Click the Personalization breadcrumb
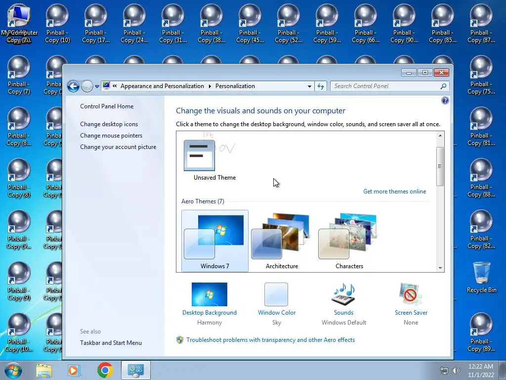506x380 pixels. click(235, 86)
